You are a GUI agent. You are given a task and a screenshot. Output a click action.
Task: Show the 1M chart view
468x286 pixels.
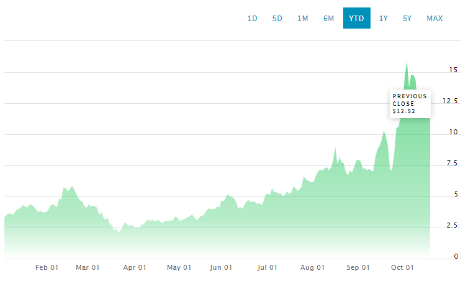[x=303, y=18]
